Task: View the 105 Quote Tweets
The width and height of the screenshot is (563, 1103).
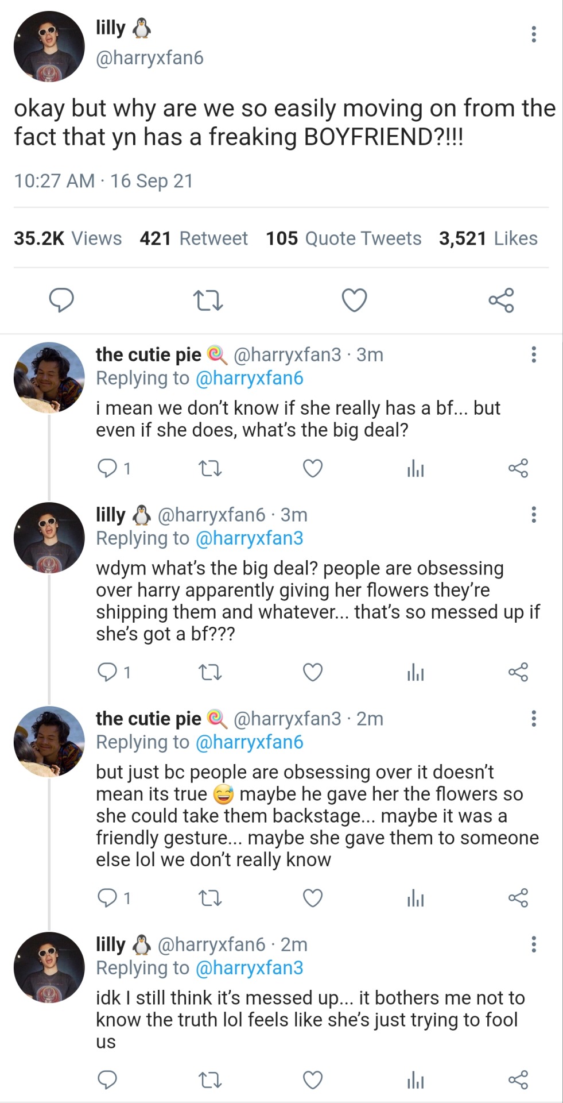Action: [x=343, y=238]
